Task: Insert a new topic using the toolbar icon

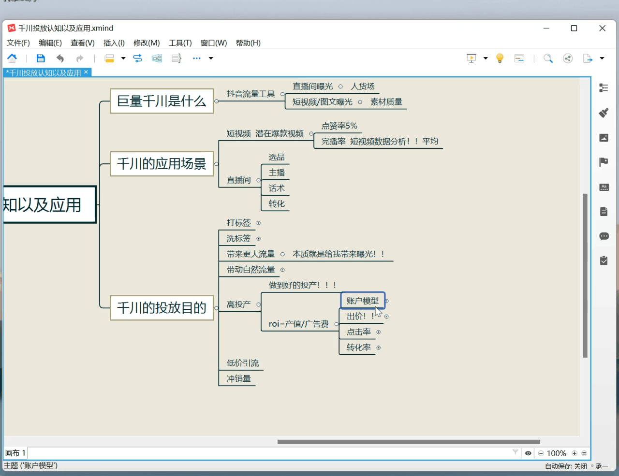Action: 109,58
